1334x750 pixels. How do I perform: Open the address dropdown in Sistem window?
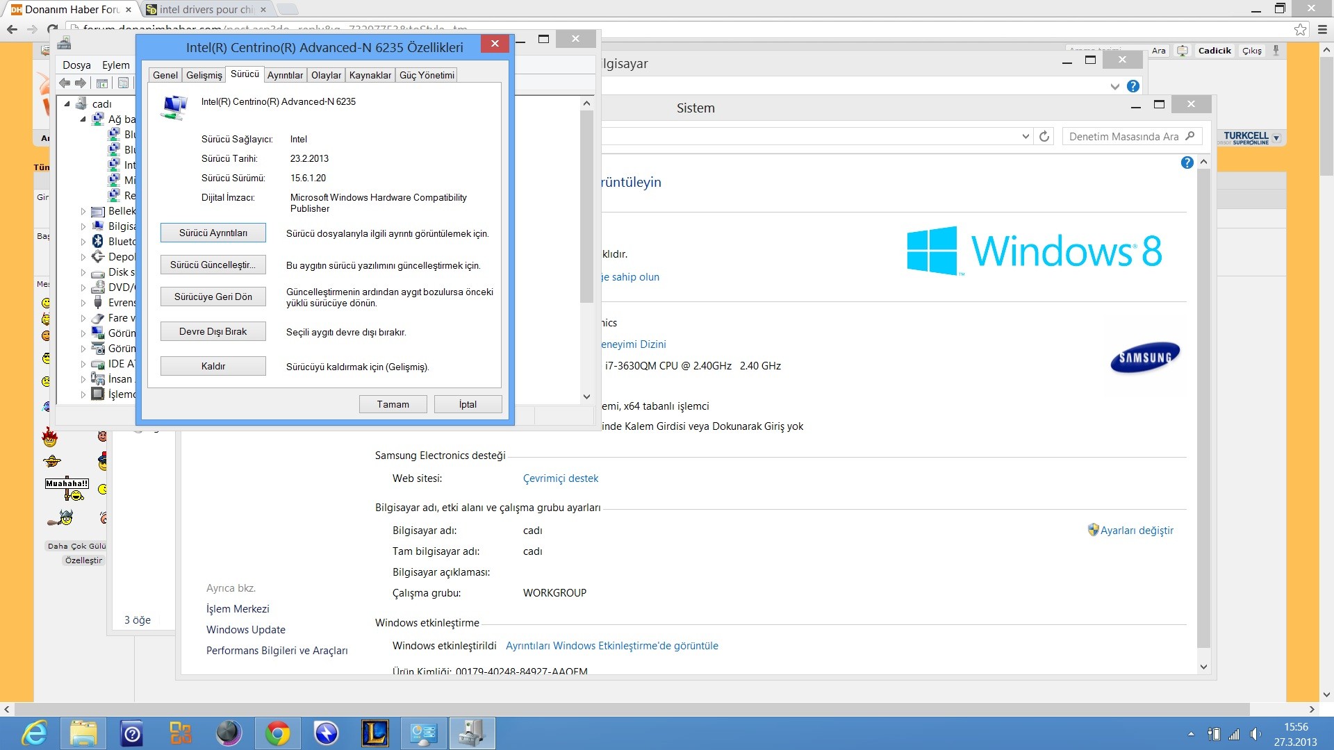(1026, 136)
